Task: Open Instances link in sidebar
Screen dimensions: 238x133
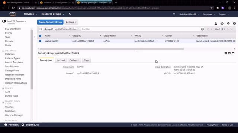Action: (x=10, y=54)
